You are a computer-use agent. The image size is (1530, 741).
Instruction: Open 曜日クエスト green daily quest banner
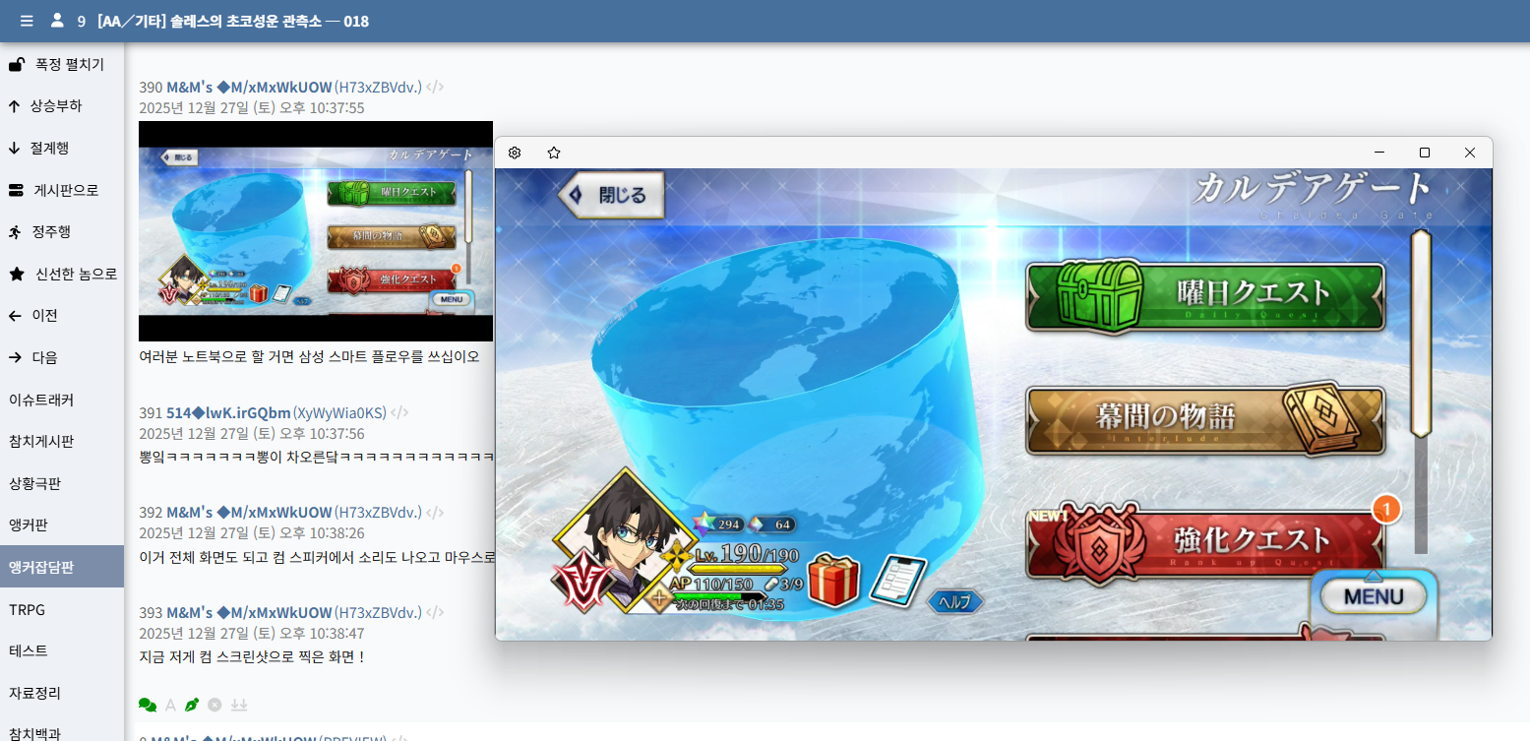(x=1204, y=295)
